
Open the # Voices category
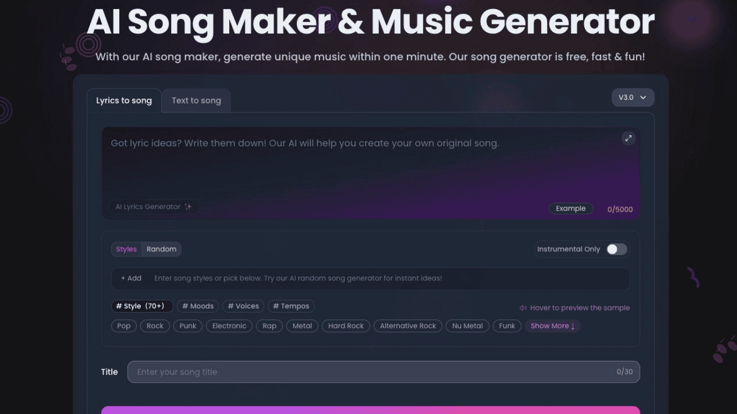(243, 306)
